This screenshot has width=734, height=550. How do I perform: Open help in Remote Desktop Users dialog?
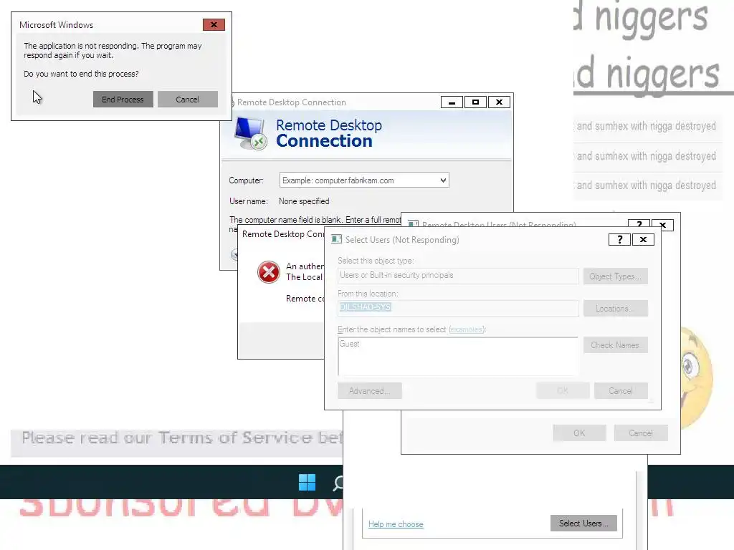click(639, 224)
